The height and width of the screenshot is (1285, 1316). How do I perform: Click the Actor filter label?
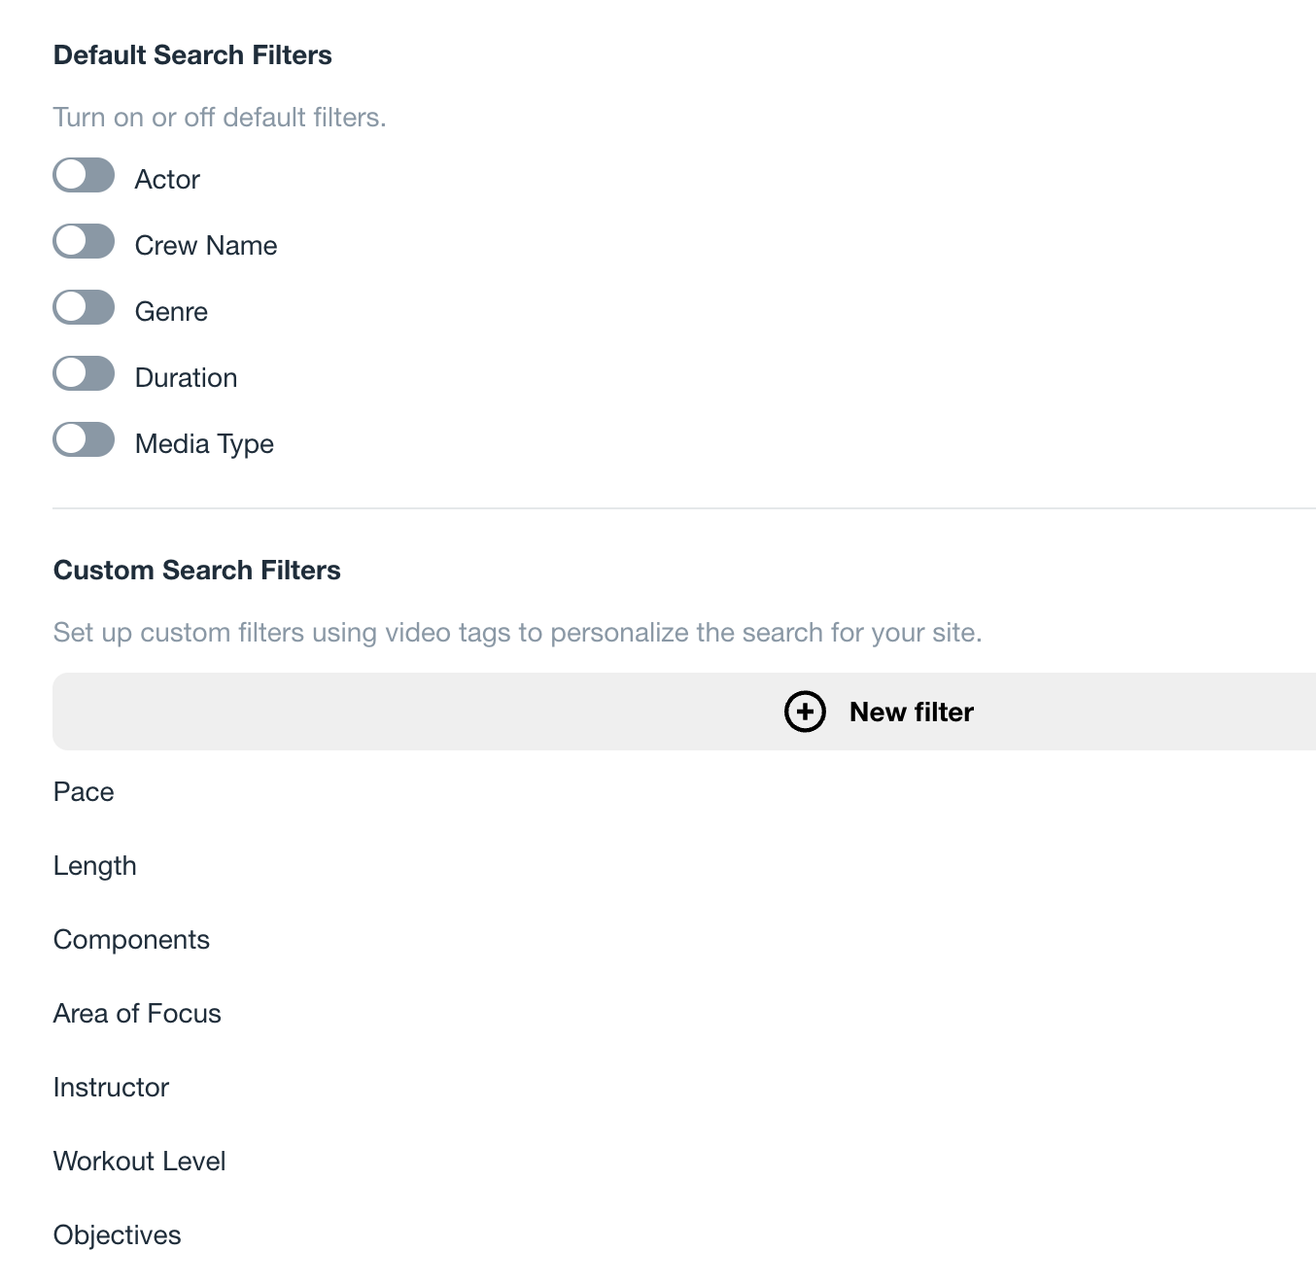(x=166, y=179)
